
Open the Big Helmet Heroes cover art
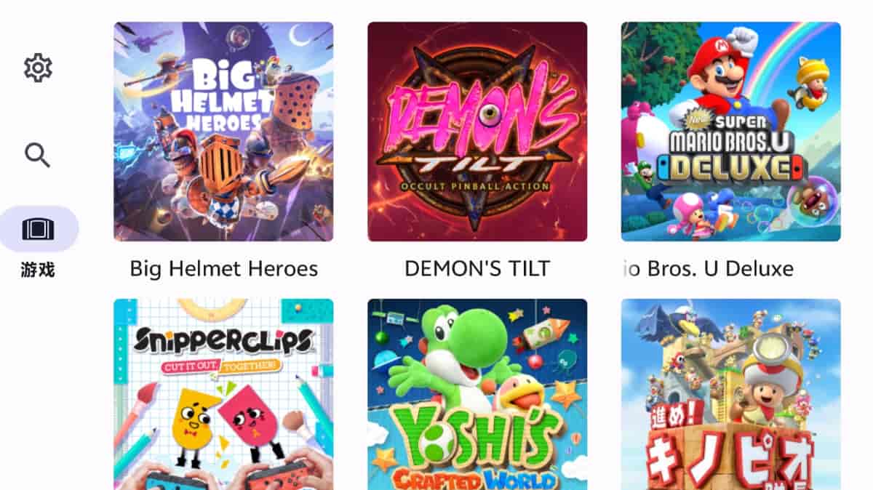[223, 132]
